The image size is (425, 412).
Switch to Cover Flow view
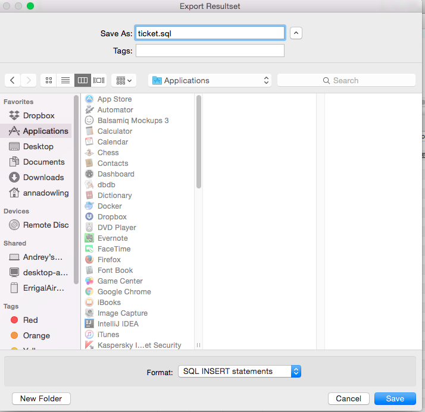click(x=99, y=80)
